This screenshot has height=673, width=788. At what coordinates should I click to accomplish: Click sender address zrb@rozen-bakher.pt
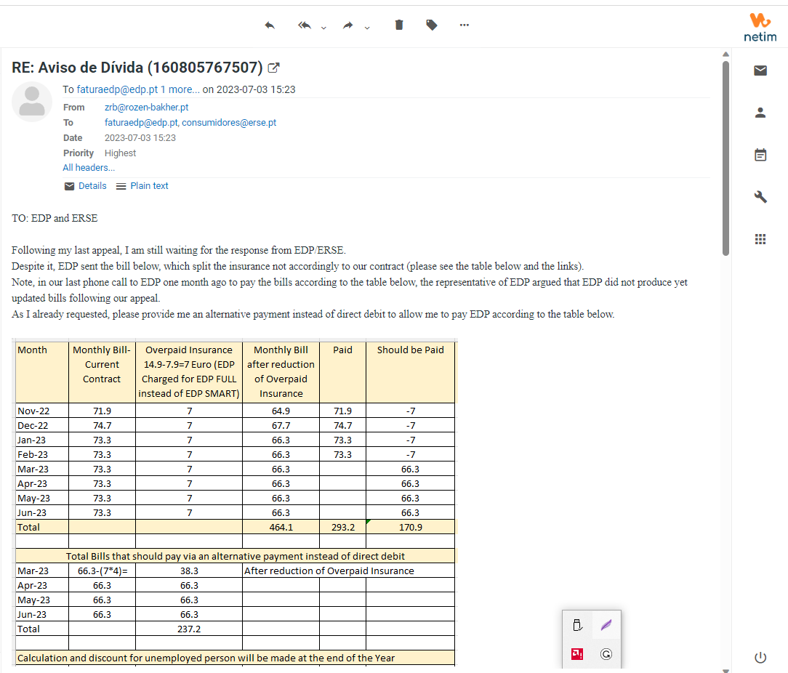pyautogui.click(x=146, y=107)
